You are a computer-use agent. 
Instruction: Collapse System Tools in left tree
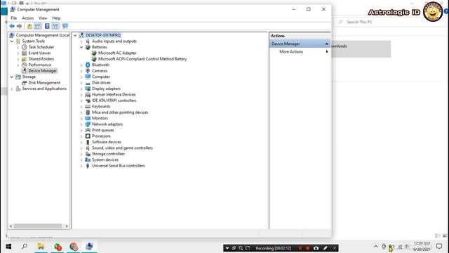(12, 41)
